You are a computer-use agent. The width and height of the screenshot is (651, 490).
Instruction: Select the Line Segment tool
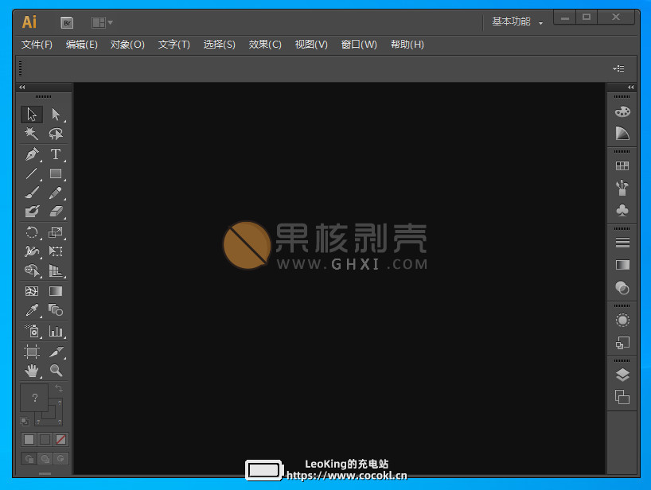[32, 173]
